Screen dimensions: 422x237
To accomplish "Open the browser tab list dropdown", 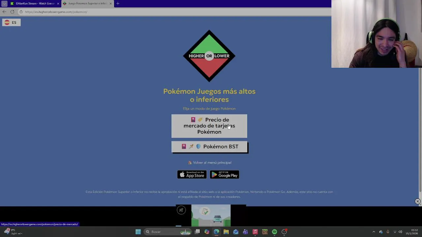I will pos(4,4).
